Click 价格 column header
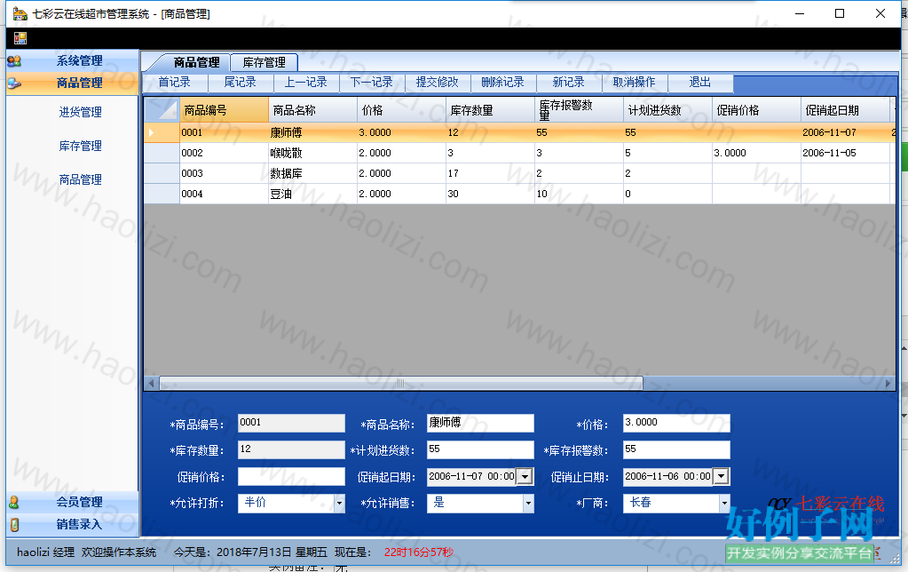 pos(401,110)
